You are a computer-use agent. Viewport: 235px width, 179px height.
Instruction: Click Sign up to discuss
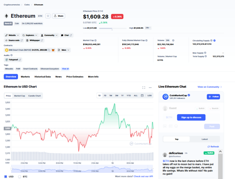coord(191,117)
